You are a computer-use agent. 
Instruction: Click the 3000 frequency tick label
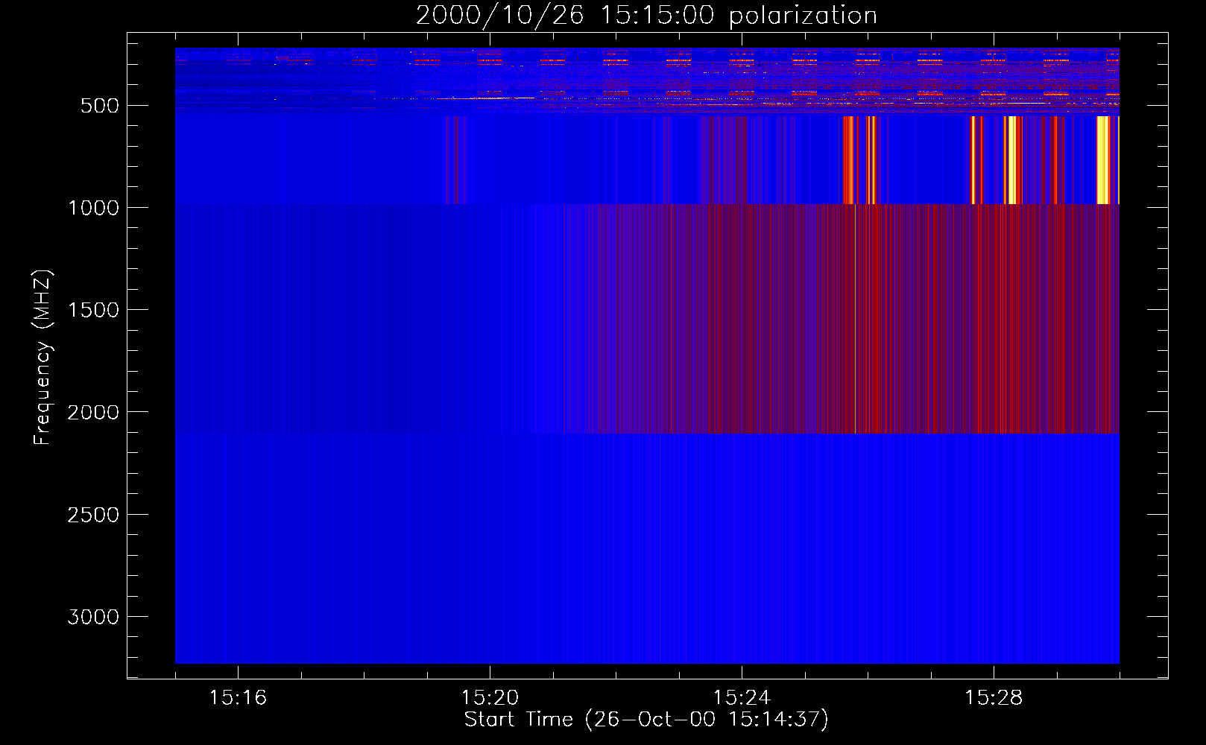click(93, 617)
